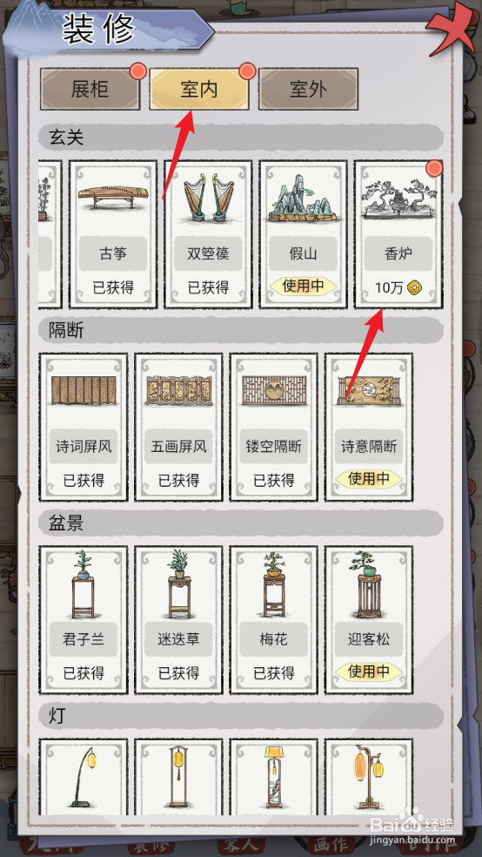482x857 pixels.
Task: Choose the 五画屏风 painted screen icon
Action: (x=178, y=390)
